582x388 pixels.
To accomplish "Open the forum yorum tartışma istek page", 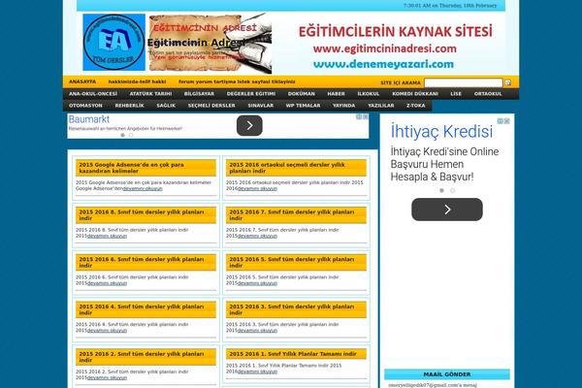I will point(237,81).
